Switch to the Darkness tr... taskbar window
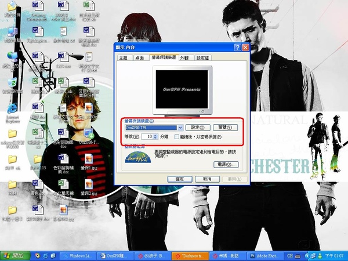 [x=190, y=256]
